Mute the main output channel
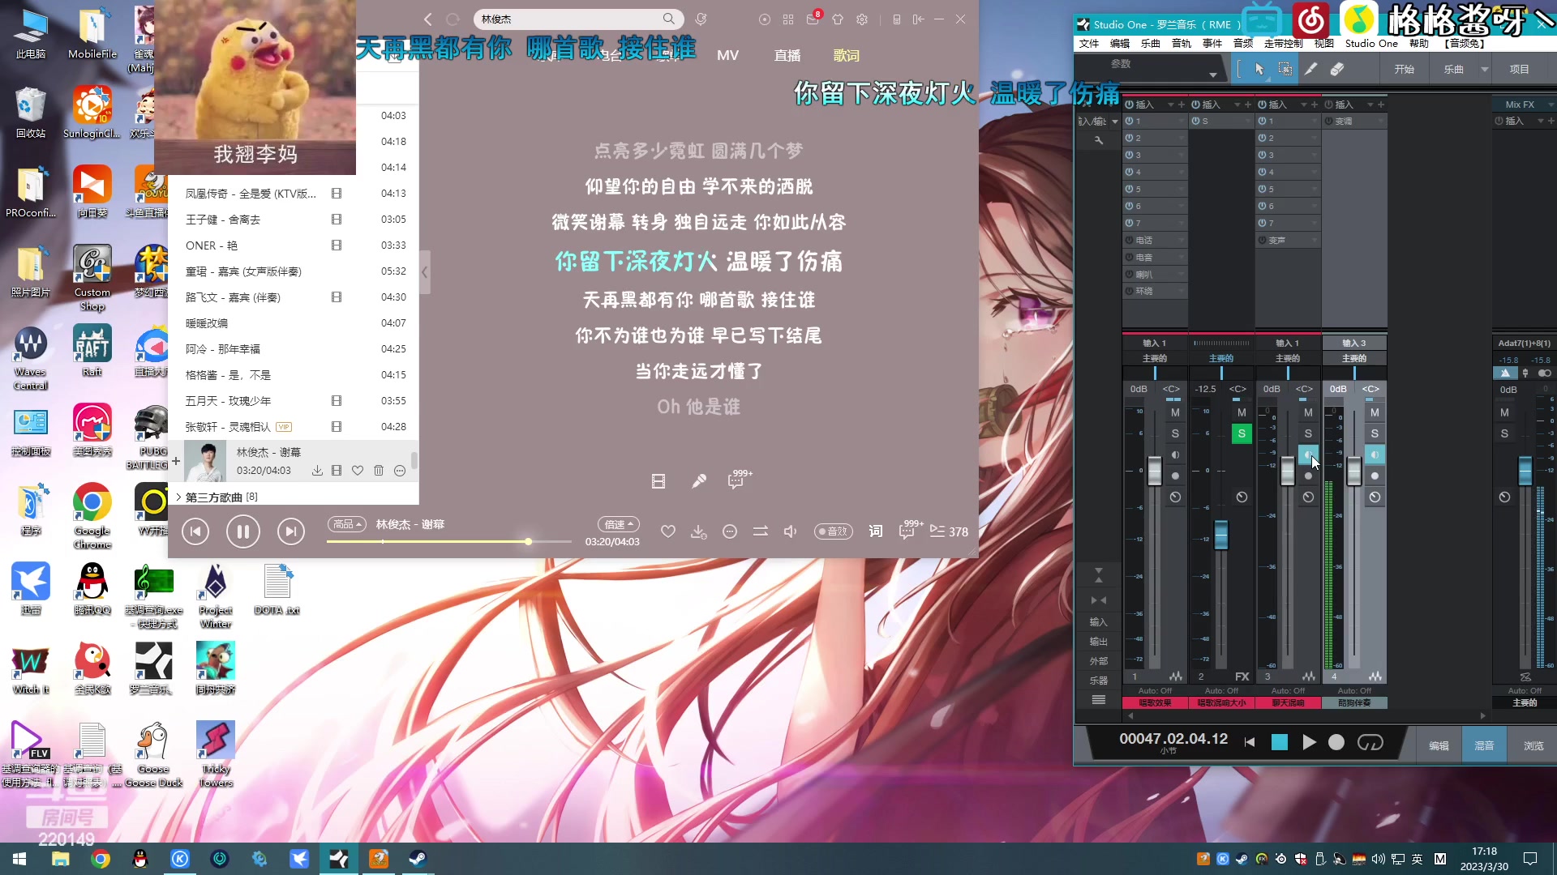The image size is (1557, 875). tap(1504, 412)
